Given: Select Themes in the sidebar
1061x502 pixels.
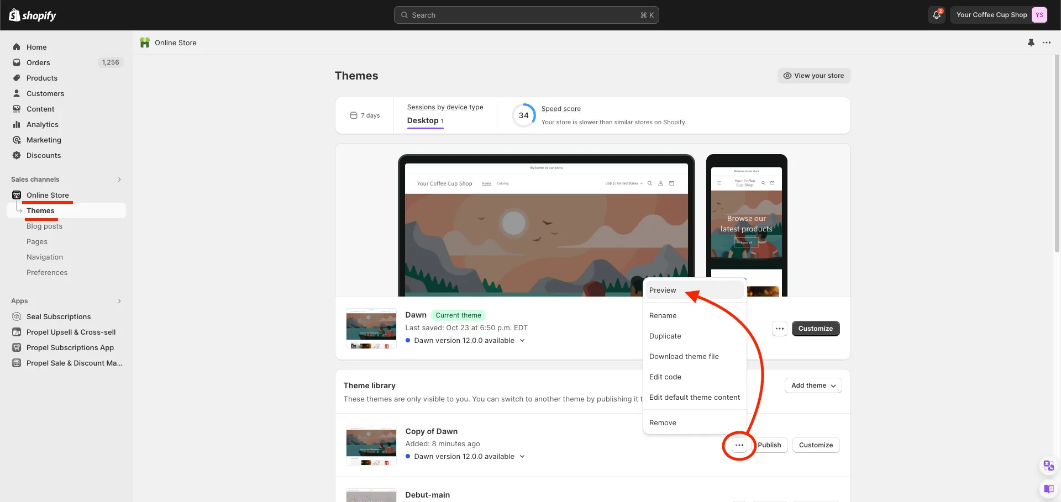Looking at the screenshot, I should pyautogui.click(x=66, y=210).
